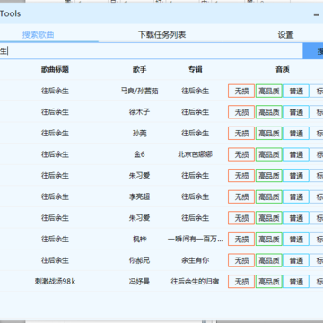Viewport: 323px width, 323px height.
Task: Select the singer cell 你郝兄
Action: [139, 260]
